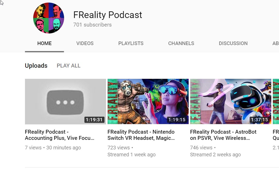
Task: Click the AstroBot on PSVR video title
Action: tap(223, 135)
